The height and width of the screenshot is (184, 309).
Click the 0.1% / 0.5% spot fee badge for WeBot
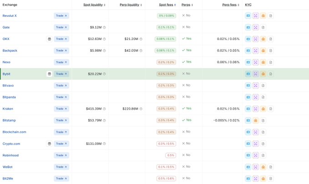pos(166,167)
